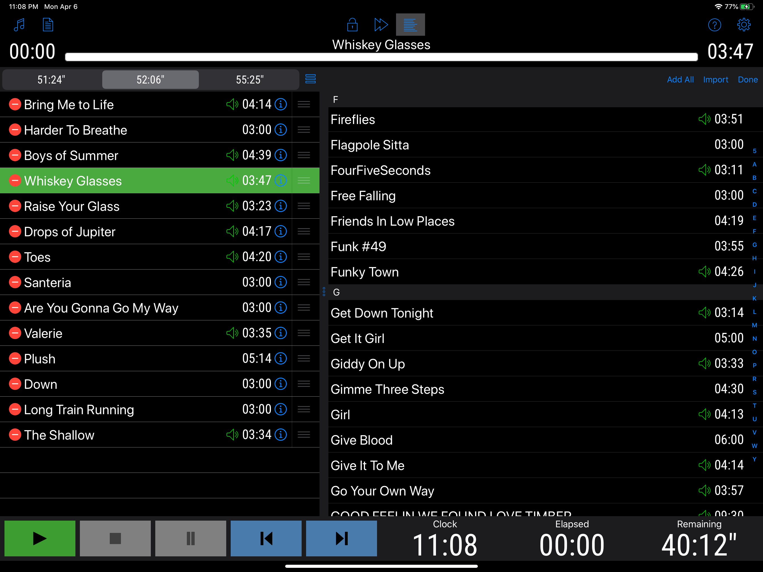The height and width of the screenshot is (572, 763).
Task: Open the help question mark icon
Action: 714,25
